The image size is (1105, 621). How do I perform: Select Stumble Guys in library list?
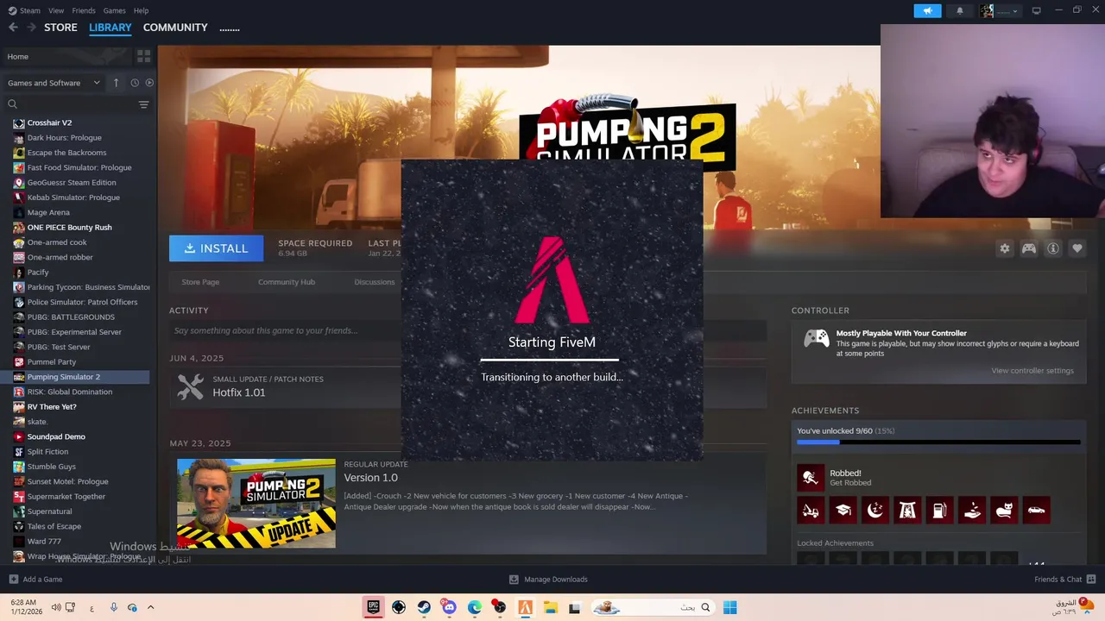[x=51, y=467]
